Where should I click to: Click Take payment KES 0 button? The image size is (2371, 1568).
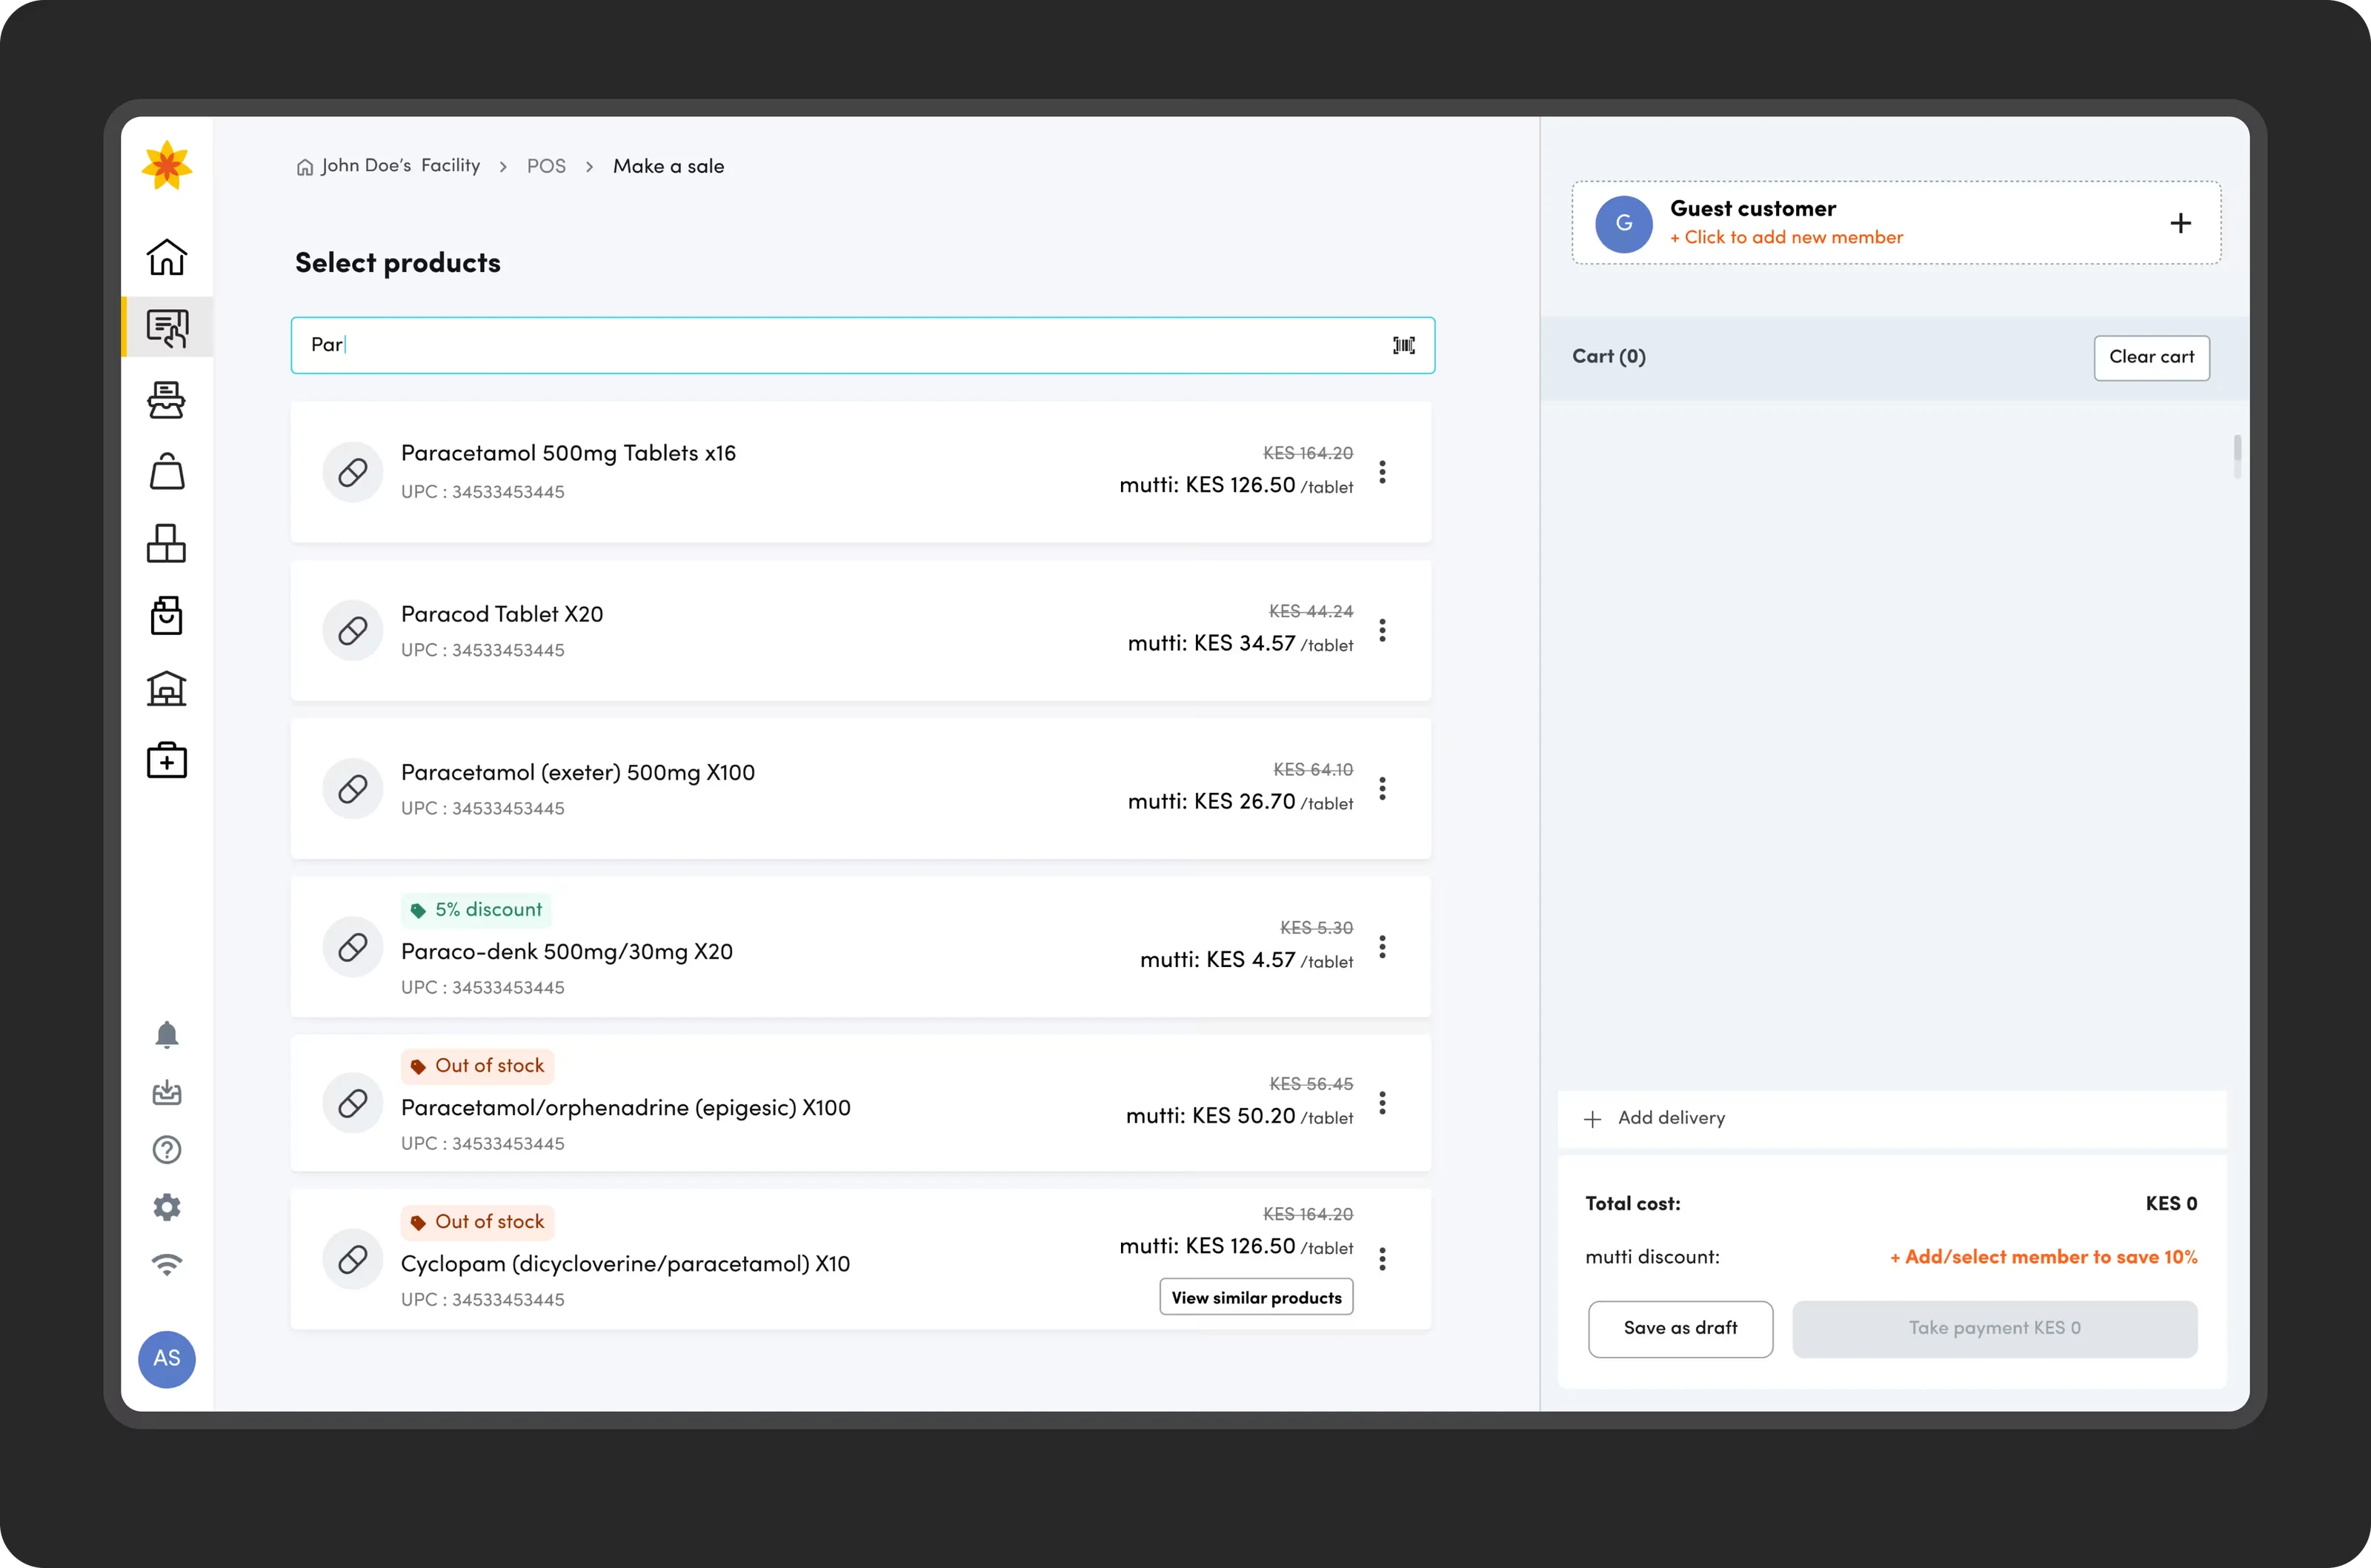[1994, 1329]
